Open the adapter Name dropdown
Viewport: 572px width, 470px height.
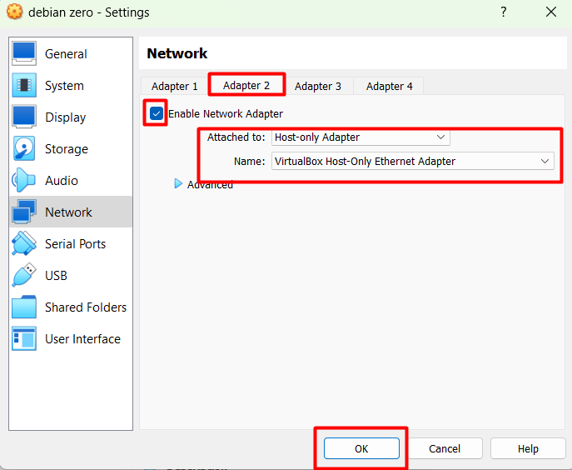413,161
